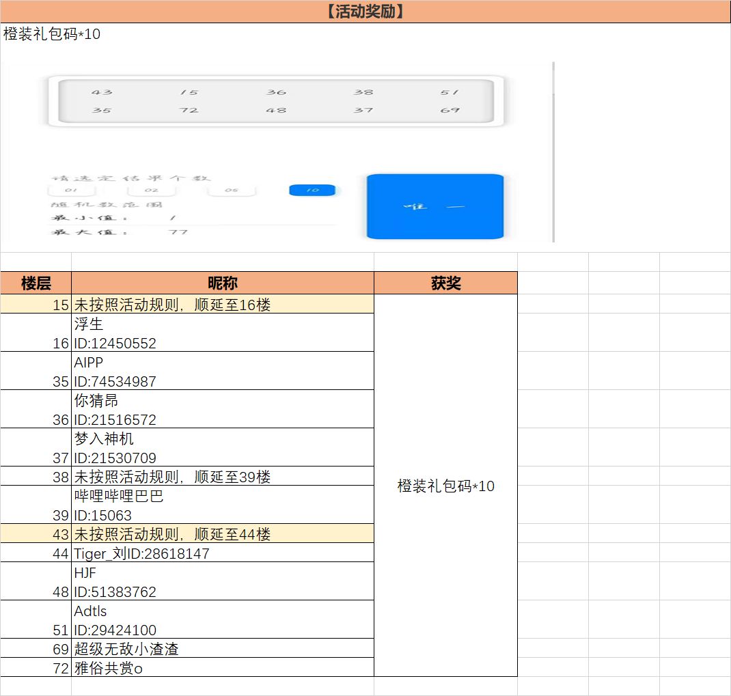The image size is (731, 696).
Task: Select the 梦入神机 ID:21530709 cell
Action: 223,447
